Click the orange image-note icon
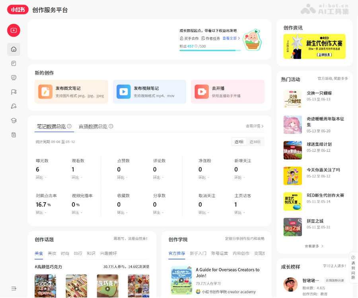This screenshot has width=358, height=298. 45,92
